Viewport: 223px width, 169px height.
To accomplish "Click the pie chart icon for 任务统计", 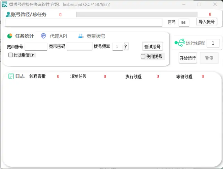I will (x=9, y=36).
